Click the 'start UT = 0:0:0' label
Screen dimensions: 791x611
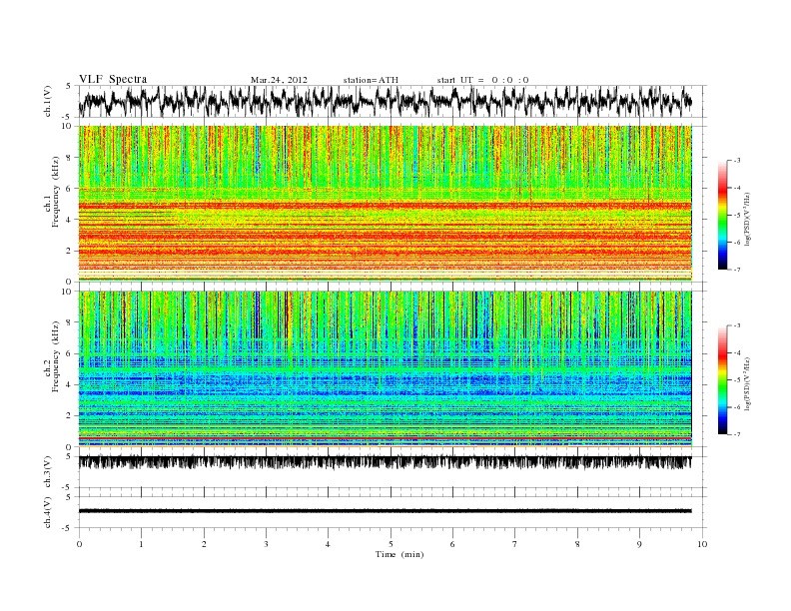pyautogui.click(x=482, y=80)
